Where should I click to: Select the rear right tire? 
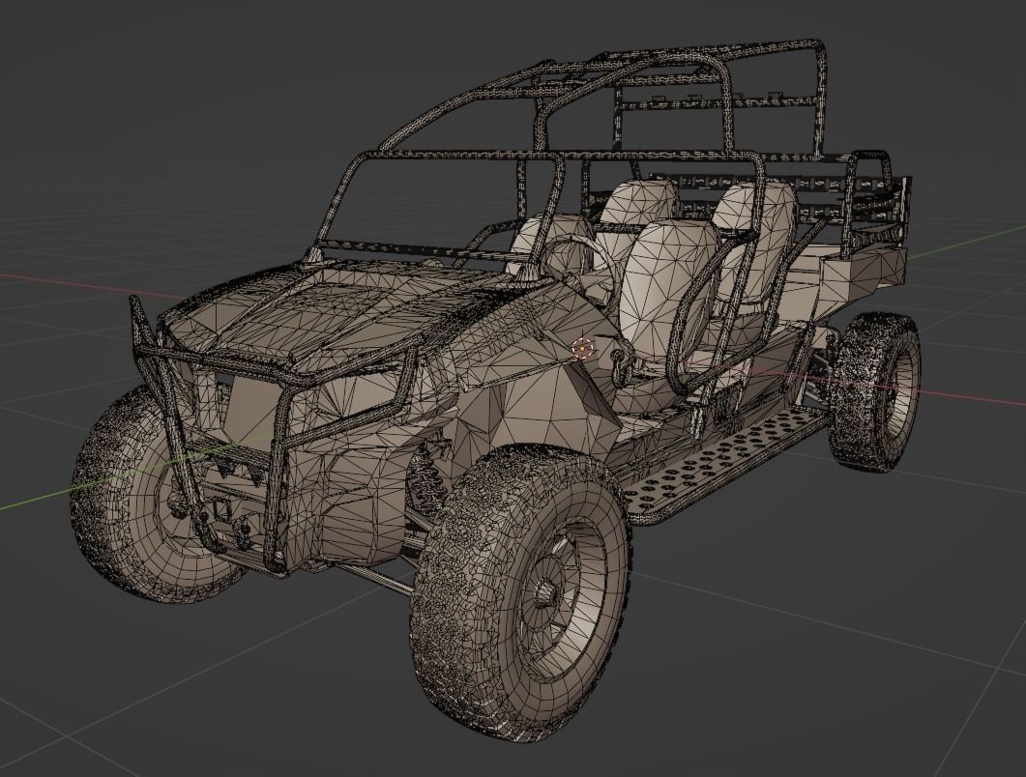tap(874, 390)
